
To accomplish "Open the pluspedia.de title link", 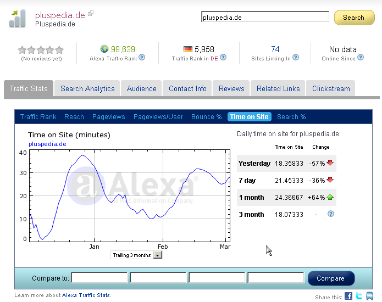I will tap(60, 15).
